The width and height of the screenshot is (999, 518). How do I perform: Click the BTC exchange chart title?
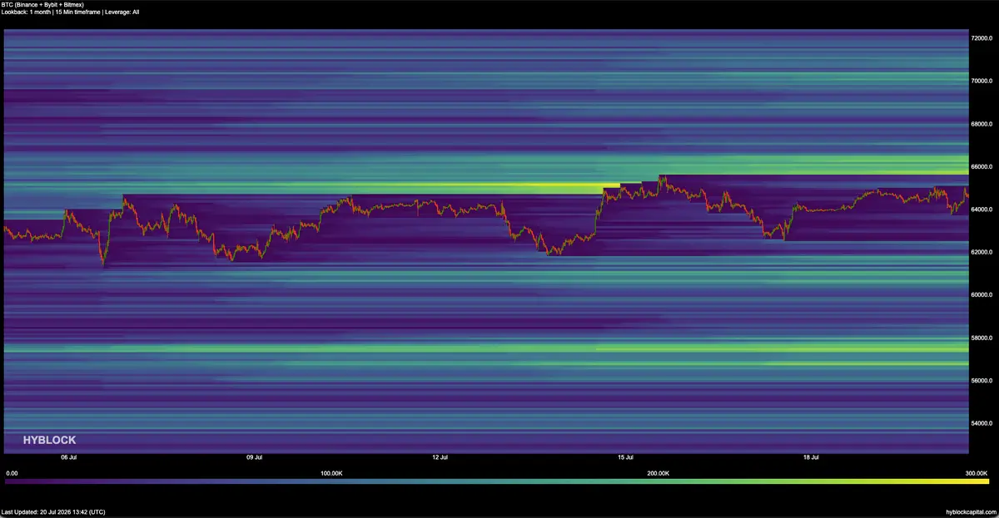(x=43, y=5)
